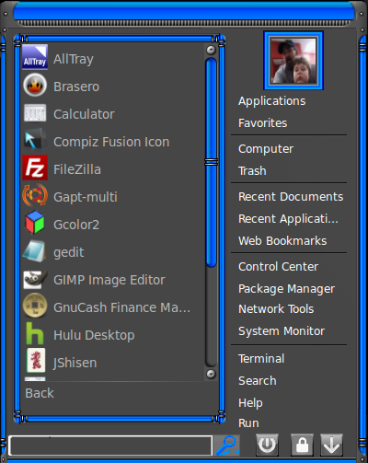Select the JShisen label
368x463 pixels.
pos(75,363)
